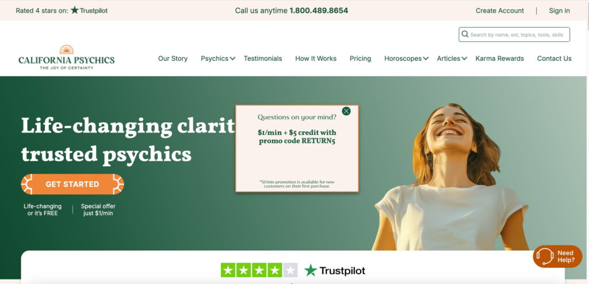Open How It Works page
Image resolution: width=589 pixels, height=284 pixels.
tap(316, 59)
